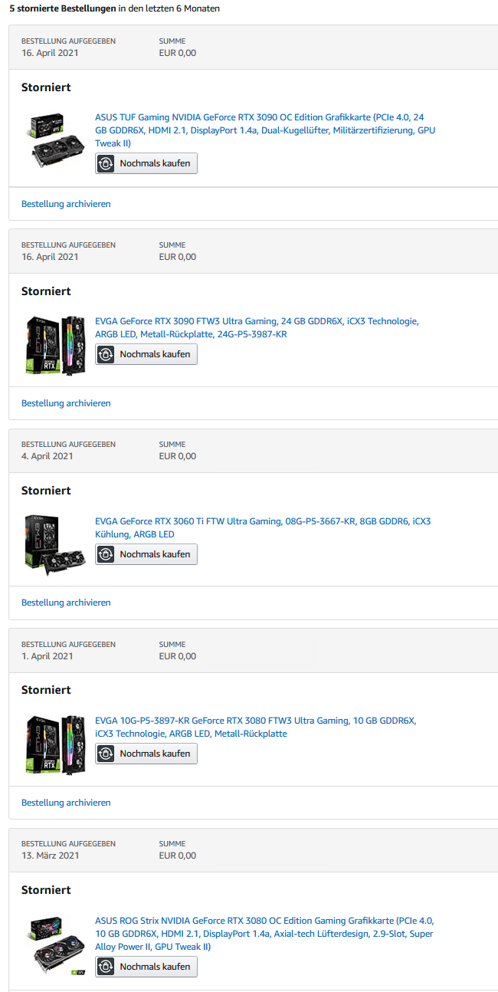Click the buy-again icon for ASUS TUF RTX 3090
498x992 pixels.
coord(106,163)
